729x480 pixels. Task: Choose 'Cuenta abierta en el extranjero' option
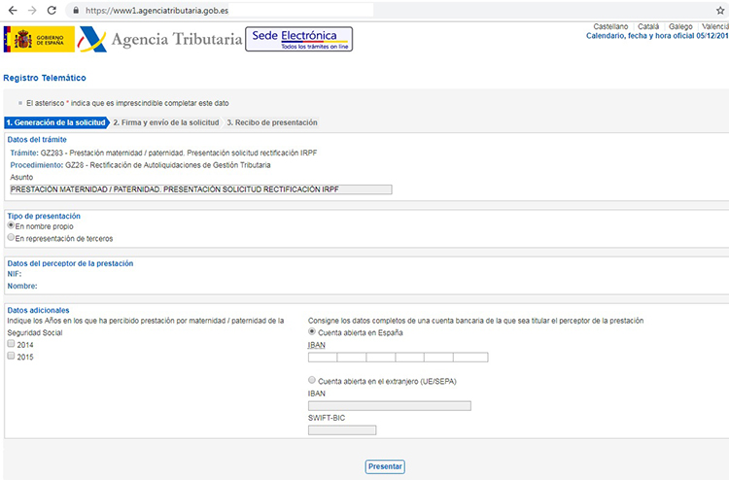(312, 381)
